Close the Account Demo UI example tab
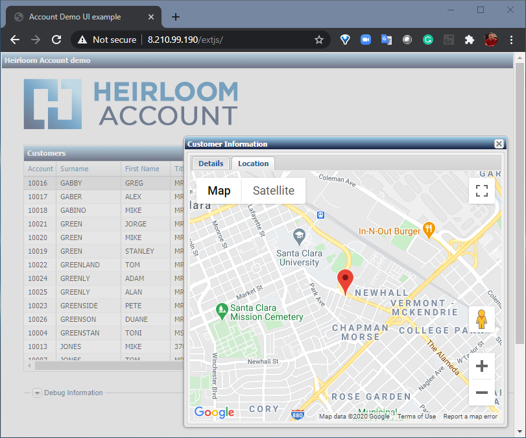 click(151, 17)
